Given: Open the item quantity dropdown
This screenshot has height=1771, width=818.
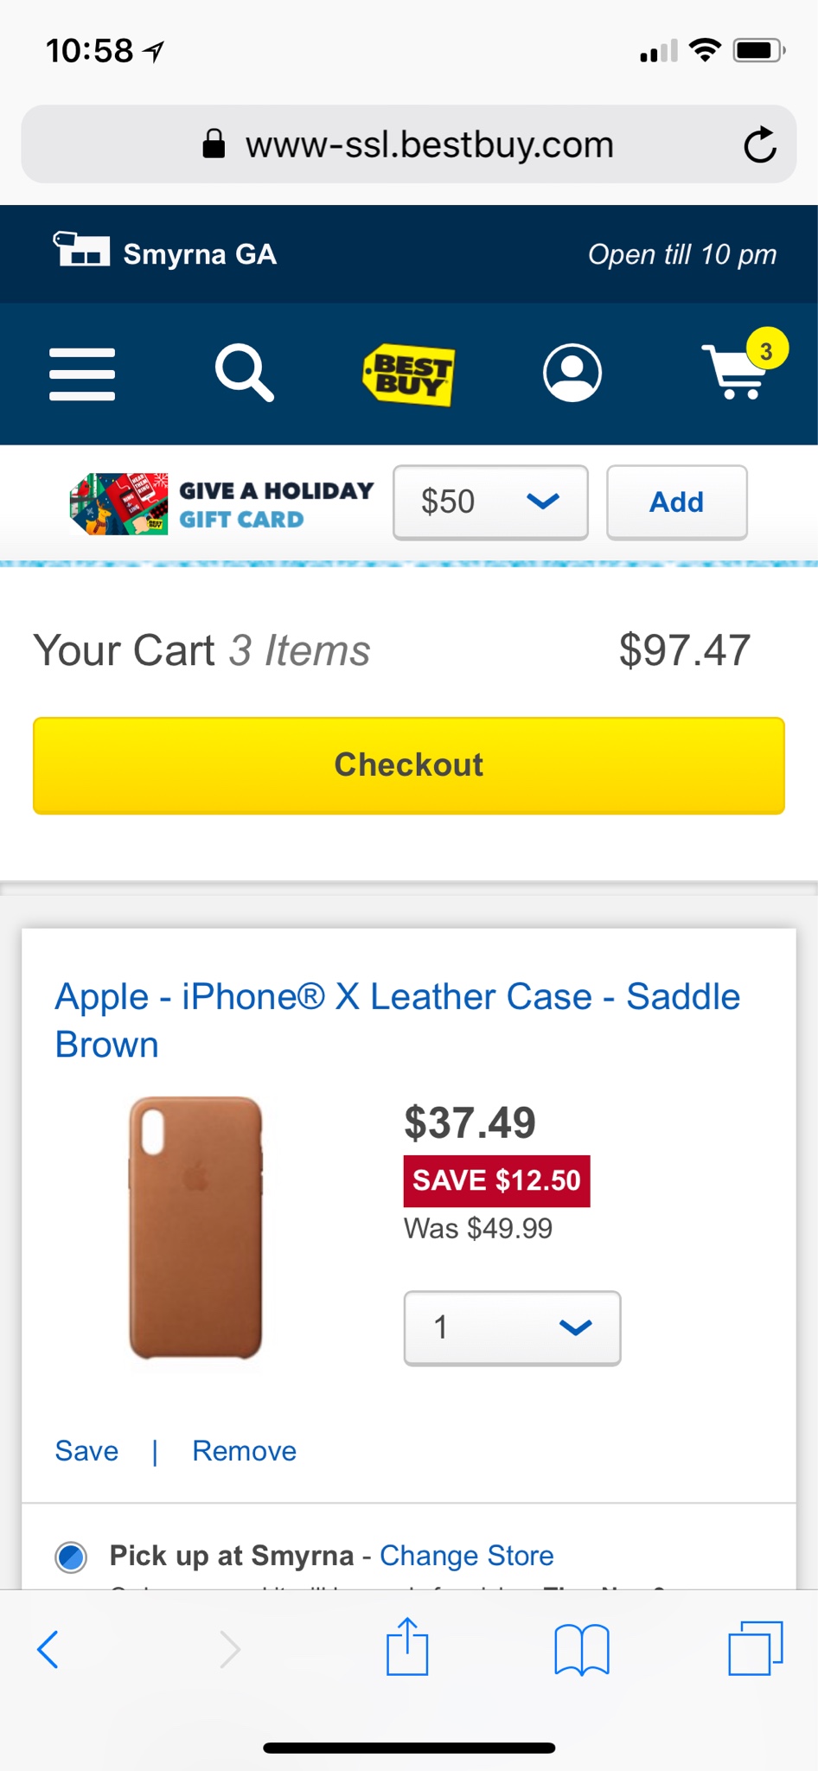Looking at the screenshot, I should pyautogui.click(x=512, y=1327).
